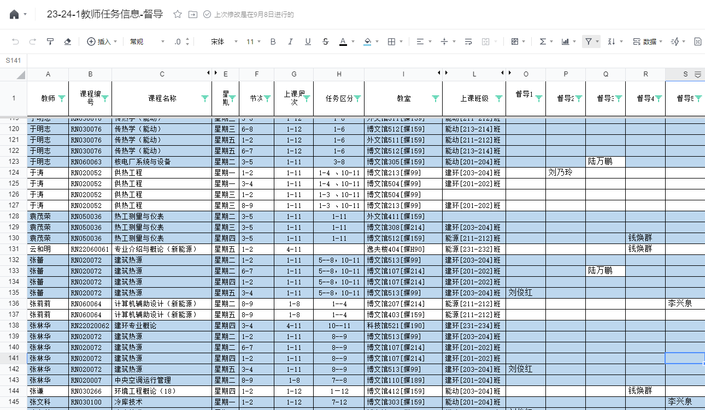Select column H header
Screen dimensions: 705x410
339,74
